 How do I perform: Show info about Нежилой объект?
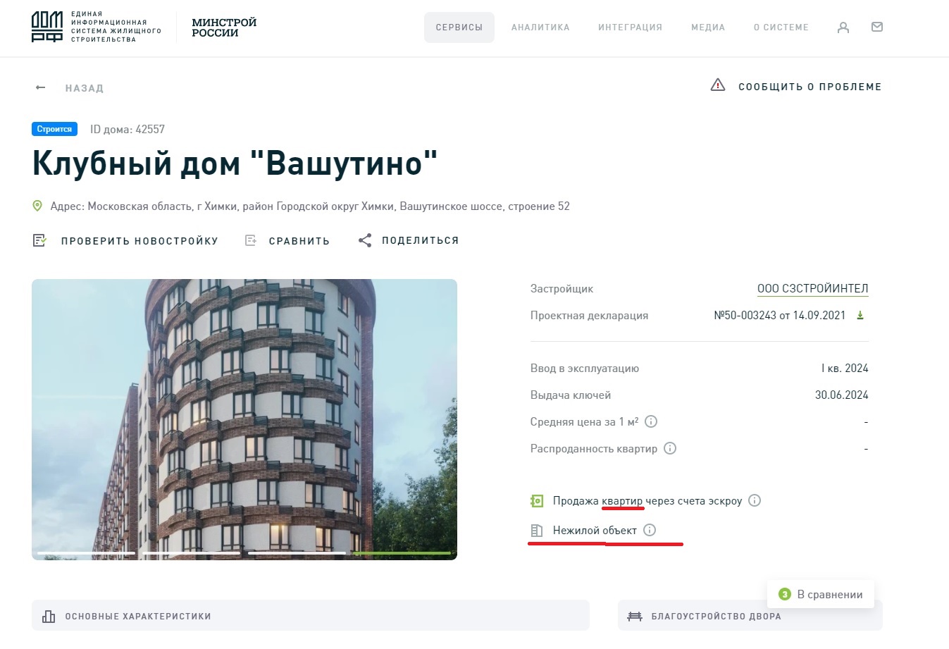pyautogui.click(x=650, y=530)
